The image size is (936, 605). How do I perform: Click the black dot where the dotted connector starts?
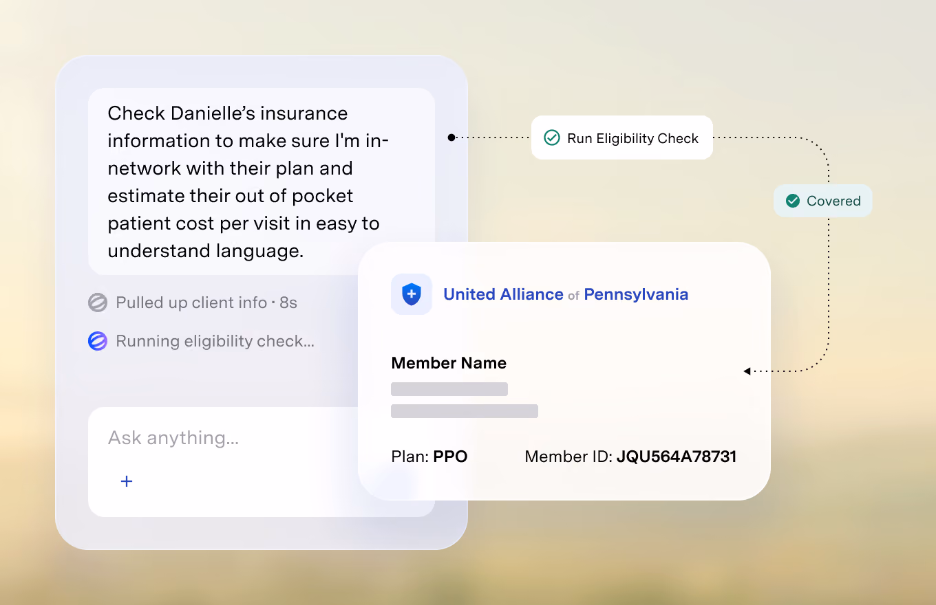point(451,137)
